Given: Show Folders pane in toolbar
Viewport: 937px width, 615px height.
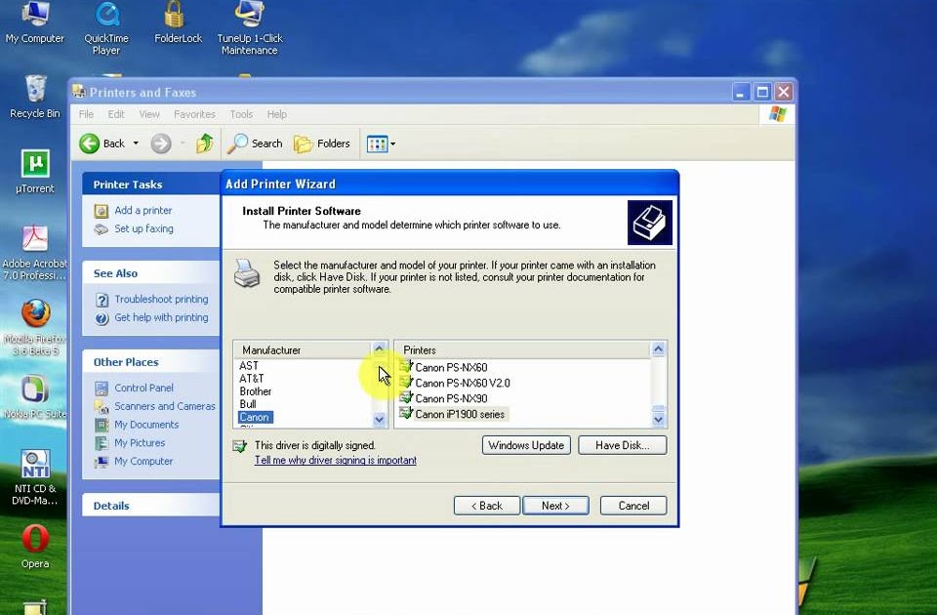Looking at the screenshot, I should coord(322,143).
